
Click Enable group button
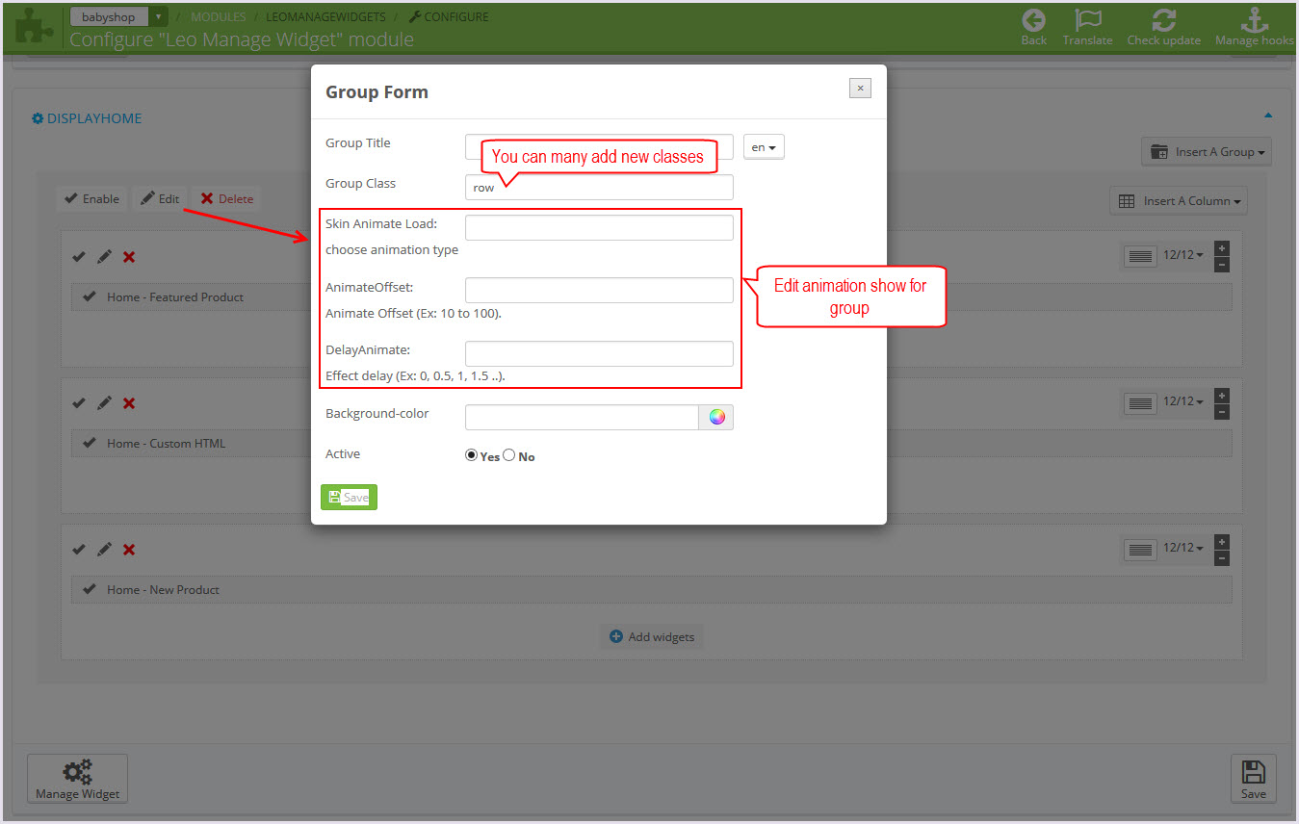pyautogui.click(x=91, y=198)
